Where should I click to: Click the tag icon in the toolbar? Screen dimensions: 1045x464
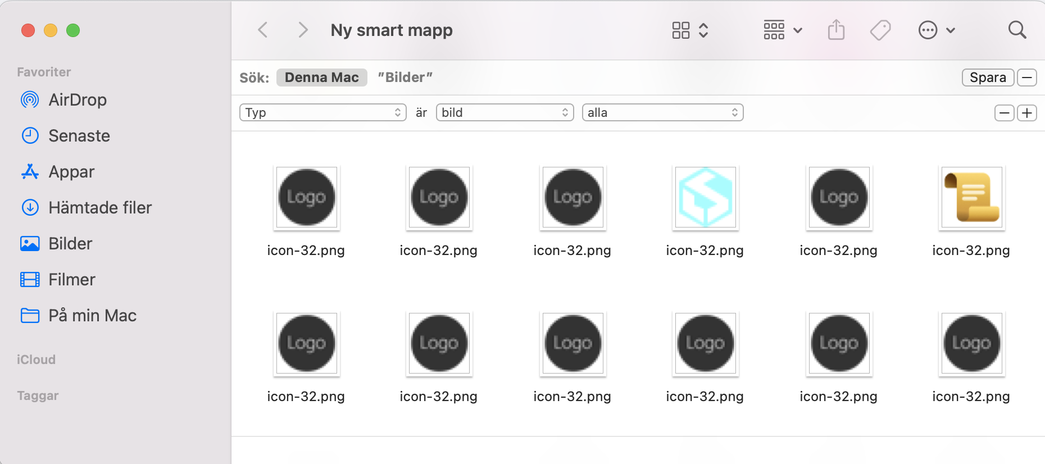click(880, 30)
